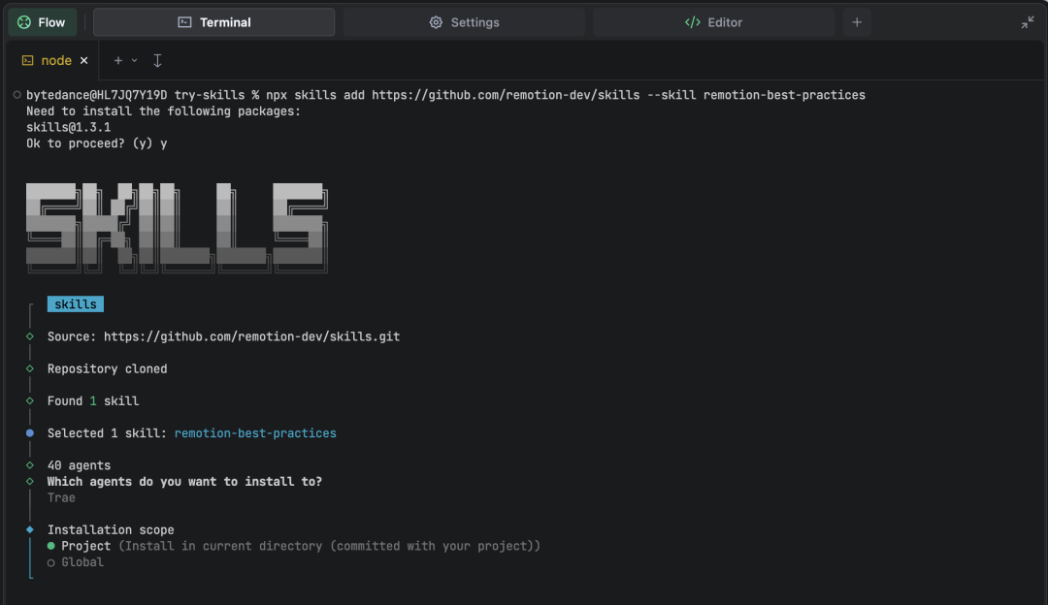Click the command status circle before prompt
This screenshot has height=605, width=1048.
click(x=17, y=95)
